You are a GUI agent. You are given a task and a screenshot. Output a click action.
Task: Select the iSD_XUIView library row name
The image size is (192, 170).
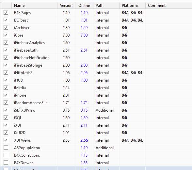click(x=24, y=110)
